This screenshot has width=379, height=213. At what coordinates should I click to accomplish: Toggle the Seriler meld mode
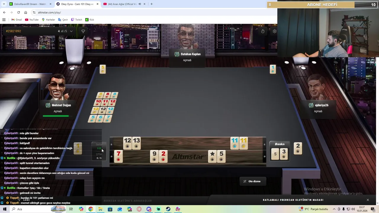(99, 146)
